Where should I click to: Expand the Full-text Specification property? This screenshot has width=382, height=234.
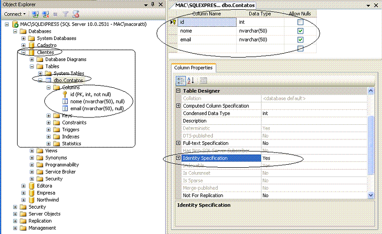click(x=179, y=143)
